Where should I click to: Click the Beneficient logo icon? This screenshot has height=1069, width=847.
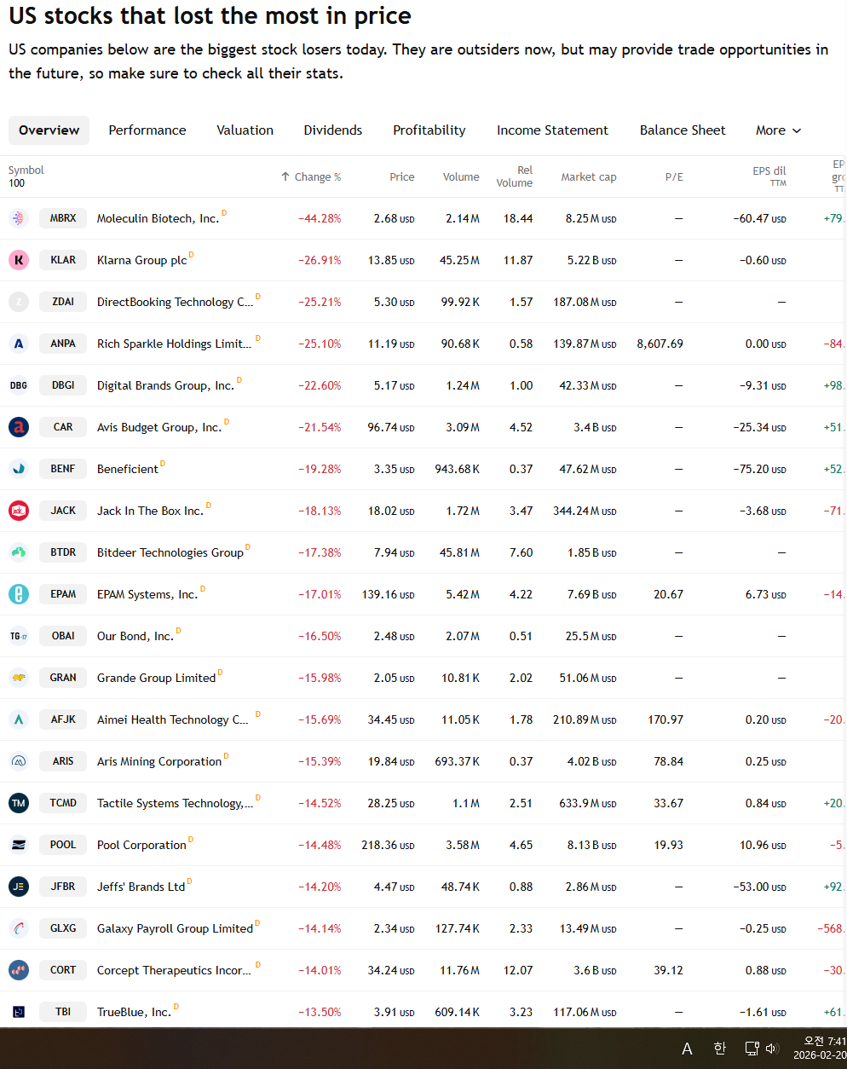click(19, 469)
